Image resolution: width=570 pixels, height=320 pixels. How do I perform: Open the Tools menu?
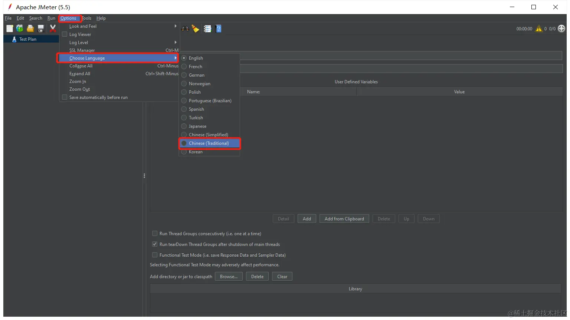click(x=86, y=18)
